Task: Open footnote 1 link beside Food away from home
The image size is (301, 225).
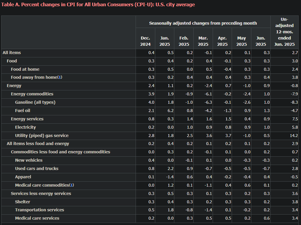Action: click(x=60, y=77)
